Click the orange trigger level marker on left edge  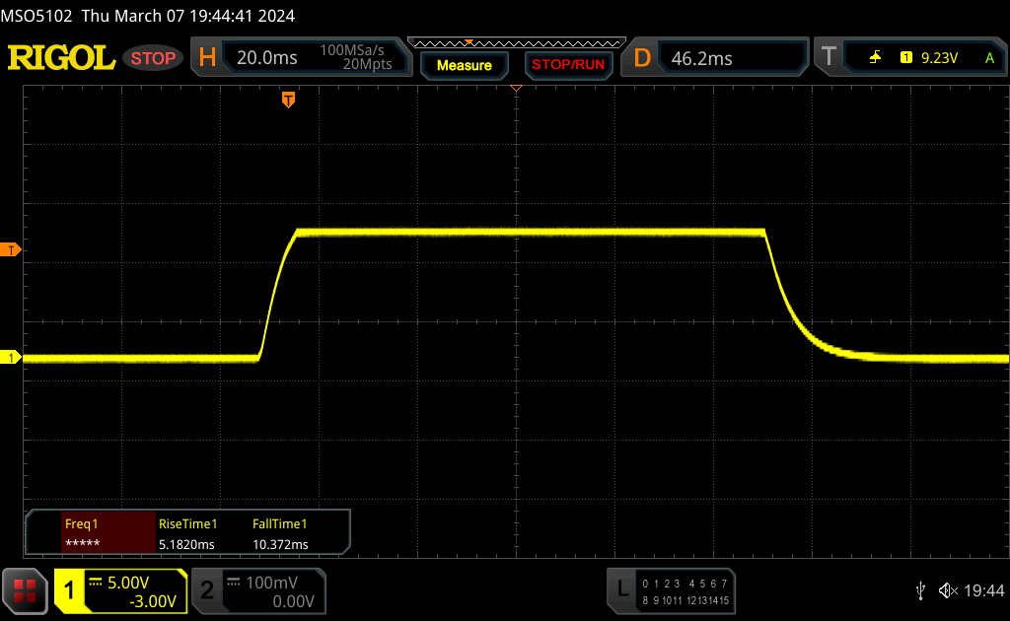coord(13,249)
